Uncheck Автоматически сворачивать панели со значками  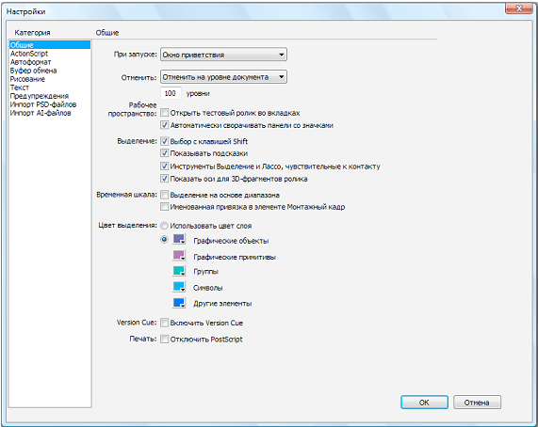[x=164, y=125]
